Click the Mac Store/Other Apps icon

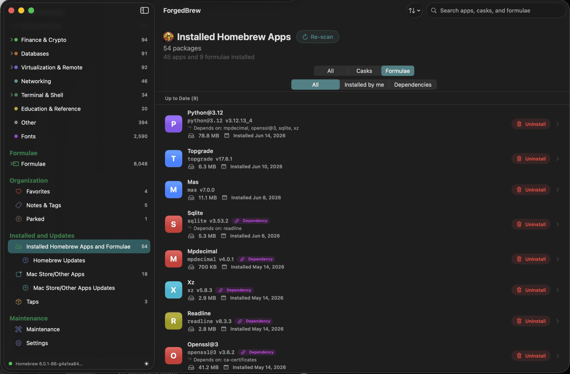tap(19, 274)
